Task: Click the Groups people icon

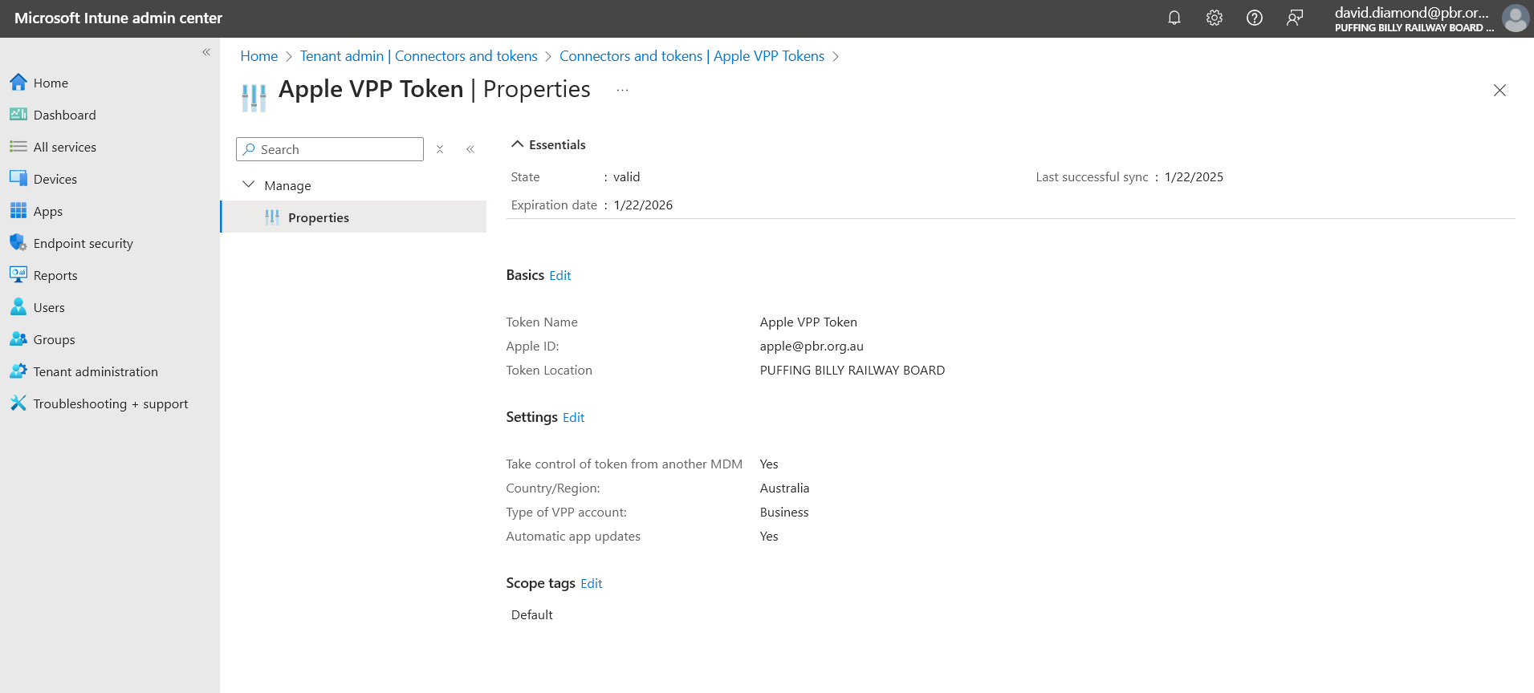Action: point(18,338)
